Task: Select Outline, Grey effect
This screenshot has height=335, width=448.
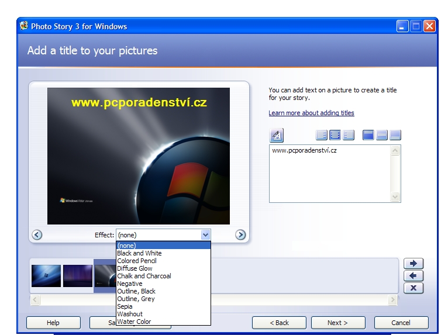Action: click(x=163, y=299)
